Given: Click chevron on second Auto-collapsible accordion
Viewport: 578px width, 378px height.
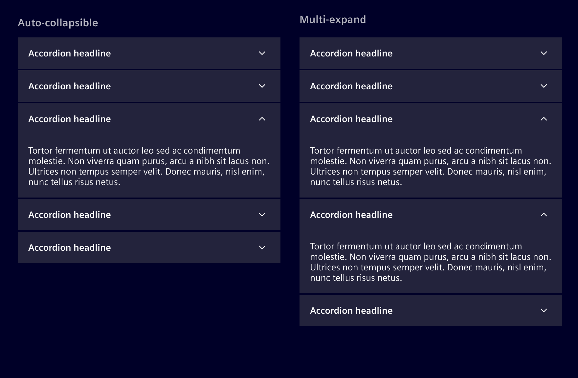Looking at the screenshot, I should tap(262, 86).
